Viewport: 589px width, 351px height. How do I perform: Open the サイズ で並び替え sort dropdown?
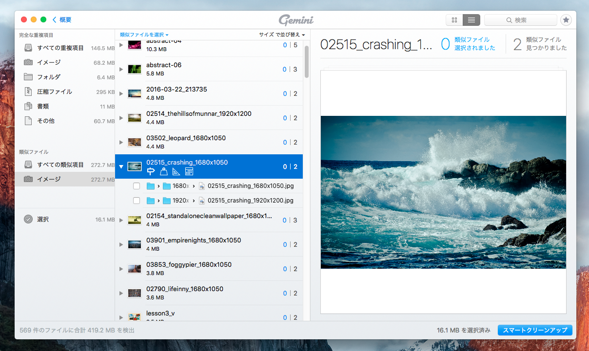[281, 35]
